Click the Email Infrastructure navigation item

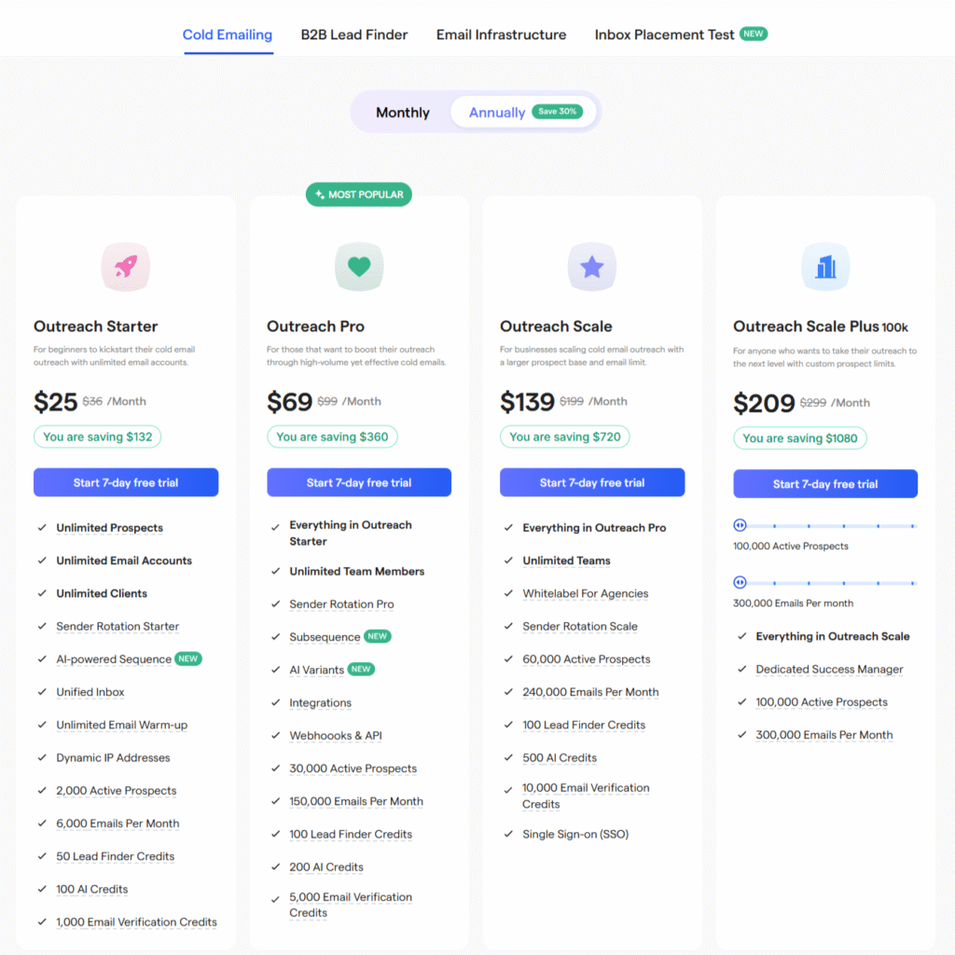point(501,35)
